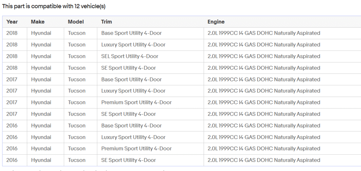Click the Model column header
361x171 pixels.
(76, 22)
